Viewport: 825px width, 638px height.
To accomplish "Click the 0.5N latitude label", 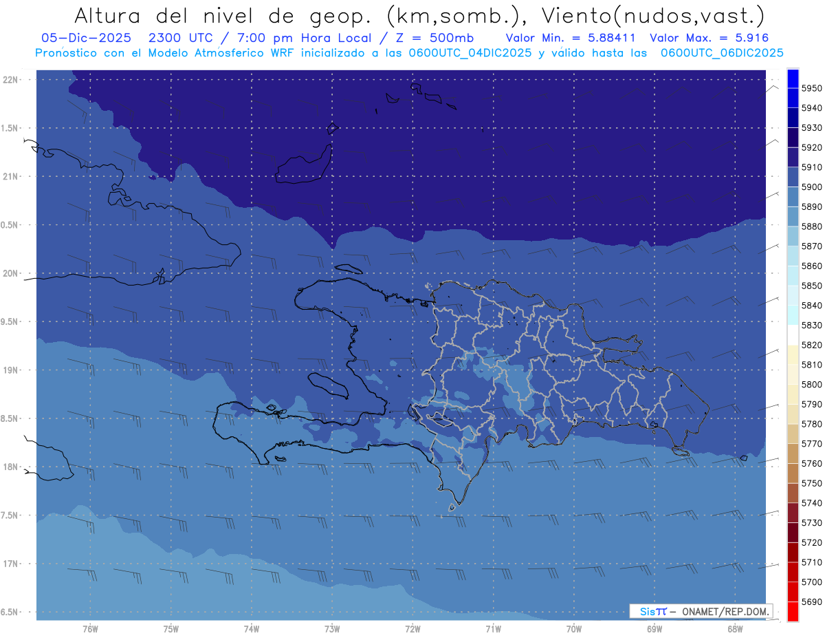I will click(10, 225).
